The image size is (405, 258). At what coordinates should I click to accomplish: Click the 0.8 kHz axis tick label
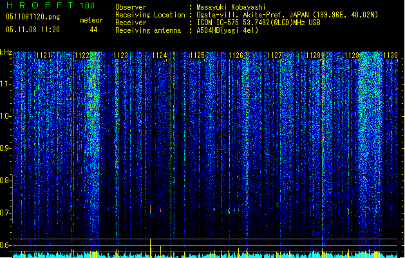(x=5, y=181)
